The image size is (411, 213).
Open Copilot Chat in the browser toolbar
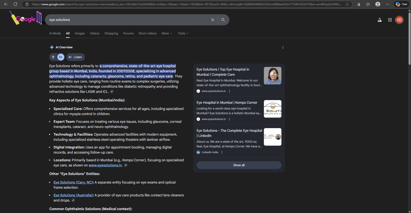click(401, 4)
